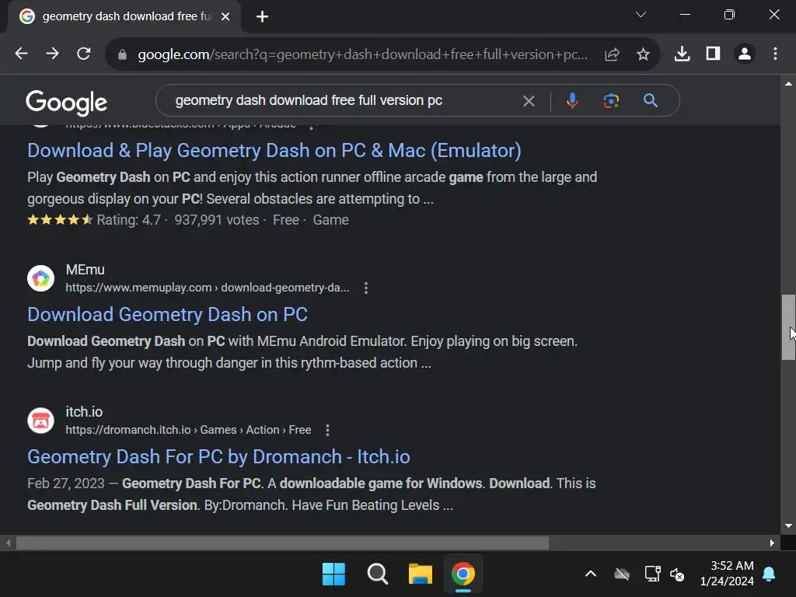796x597 pixels.
Task: Click the itch.io site favicon
Action: [x=40, y=421]
